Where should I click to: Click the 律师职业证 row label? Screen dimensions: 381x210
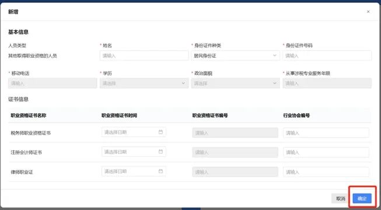[x=22, y=172]
